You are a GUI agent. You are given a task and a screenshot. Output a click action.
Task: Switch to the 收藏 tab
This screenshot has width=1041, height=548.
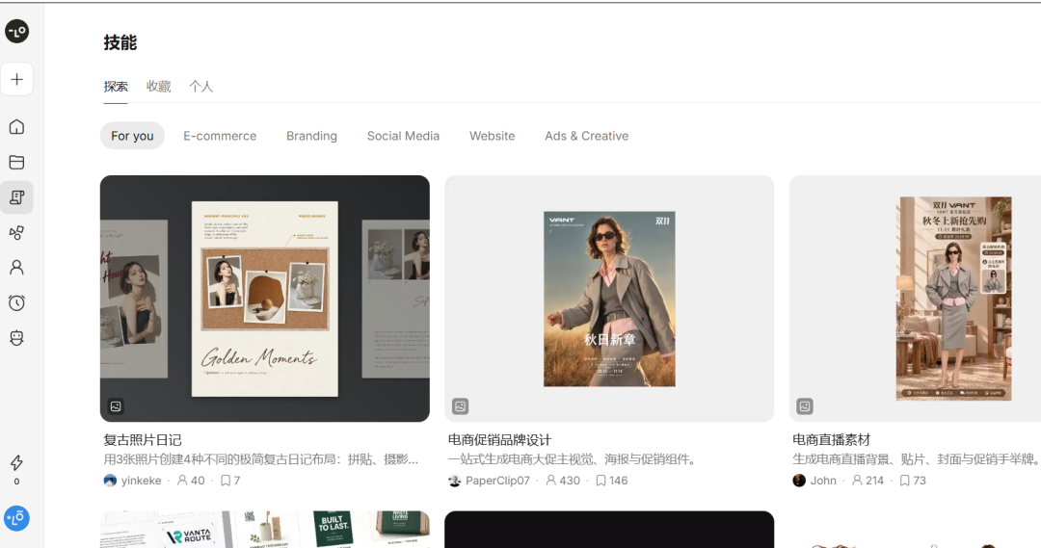tap(159, 87)
